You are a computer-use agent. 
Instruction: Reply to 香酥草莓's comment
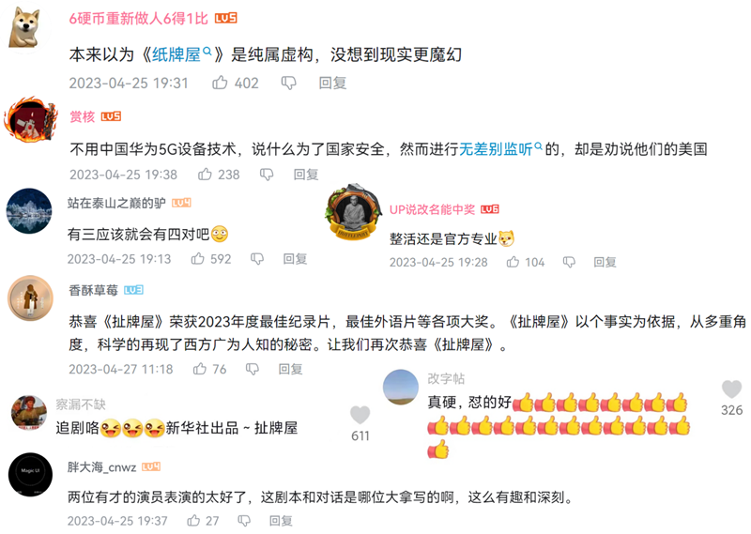pos(290,369)
